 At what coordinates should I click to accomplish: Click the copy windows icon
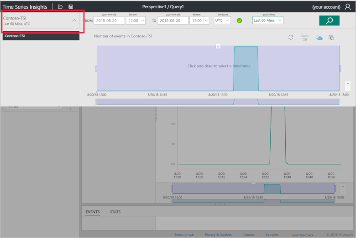(331, 38)
